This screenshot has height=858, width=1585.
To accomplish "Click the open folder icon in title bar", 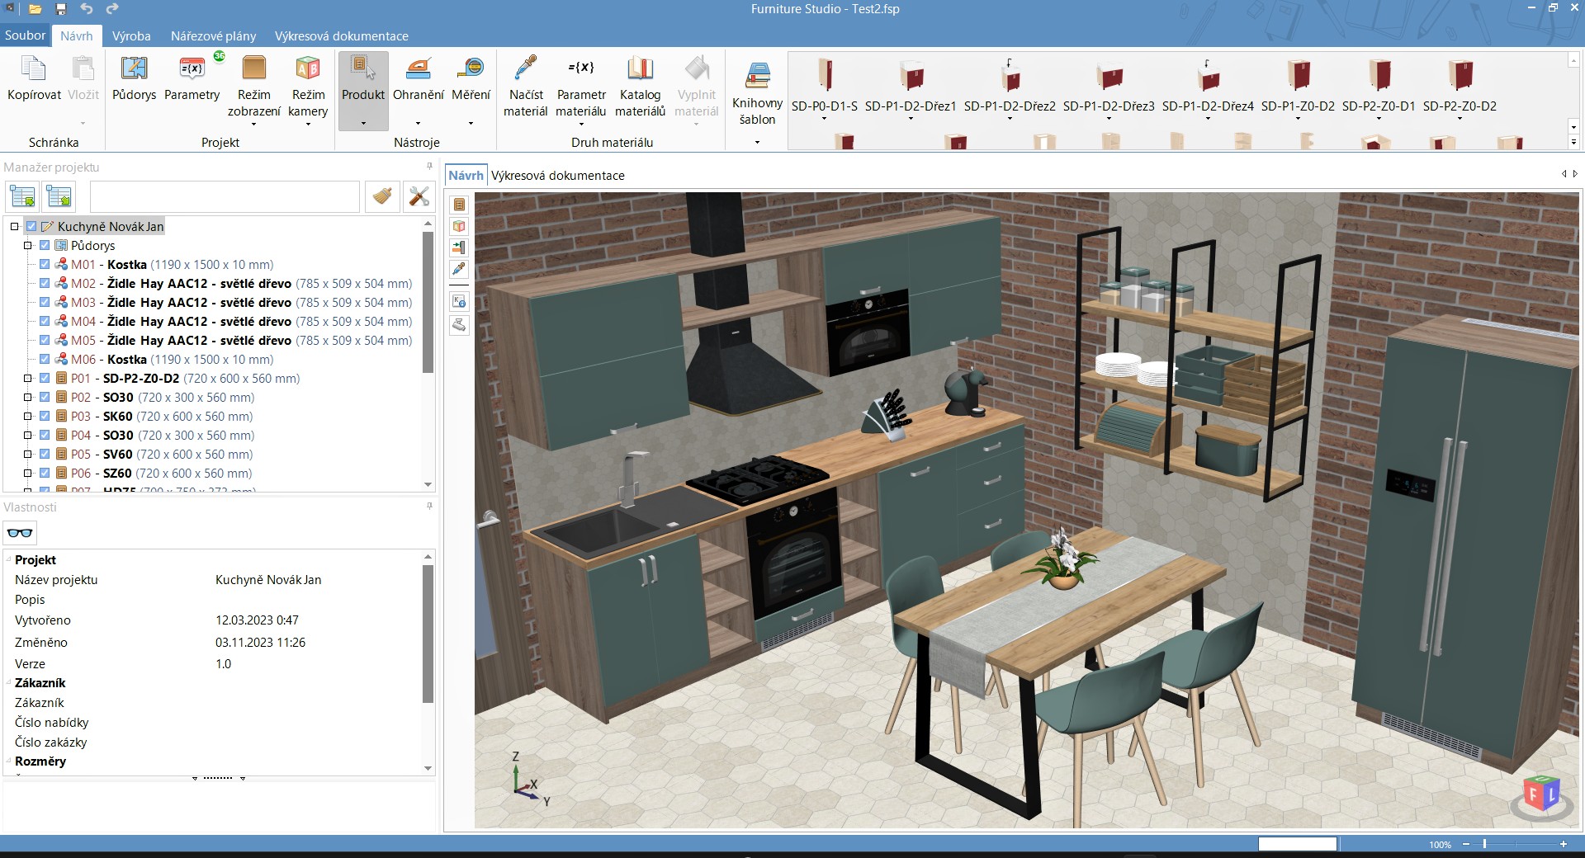I will [35, 9].
